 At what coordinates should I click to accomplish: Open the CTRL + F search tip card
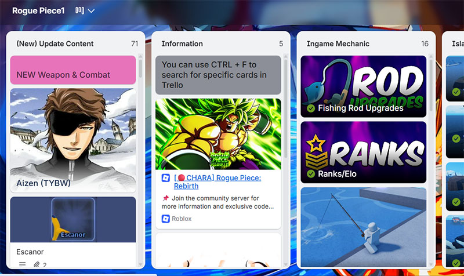(x=218, y=75)
